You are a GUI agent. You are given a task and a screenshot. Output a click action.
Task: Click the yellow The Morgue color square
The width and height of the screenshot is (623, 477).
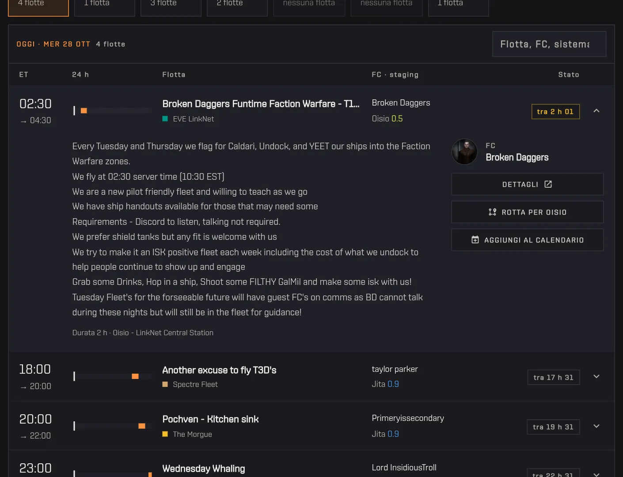pyautogui.click(x=165, y=434)
